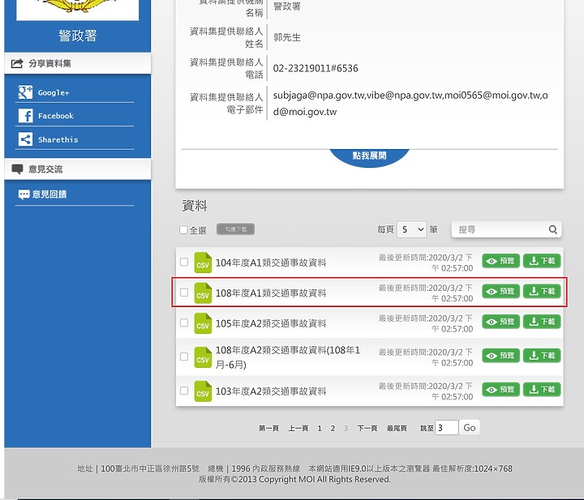Download 108年度A1類交通事故資料
Viewport: 584px width, 500px height.
coord(542,291)
